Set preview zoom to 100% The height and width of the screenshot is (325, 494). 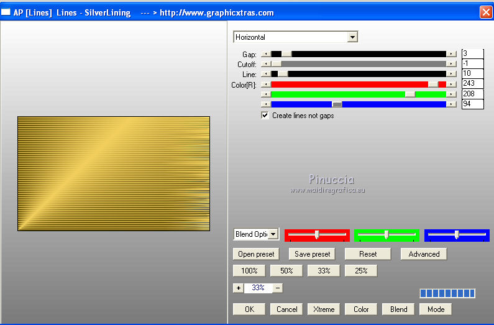pos(249,271)
